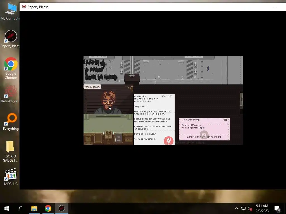The width and height of the screenshot is (286, 214).
Task: Select the MPC-HC desktop shortcut
Action: tap(11, 177)
